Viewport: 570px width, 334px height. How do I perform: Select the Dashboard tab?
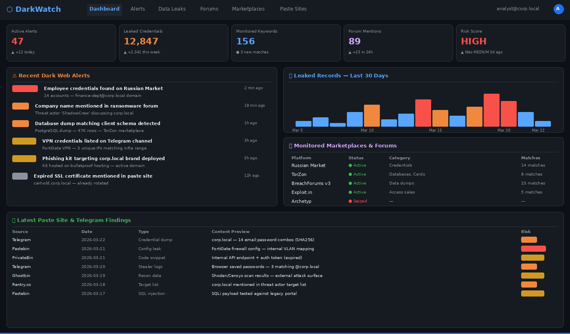pyautogui.click(x=104, y=9)
